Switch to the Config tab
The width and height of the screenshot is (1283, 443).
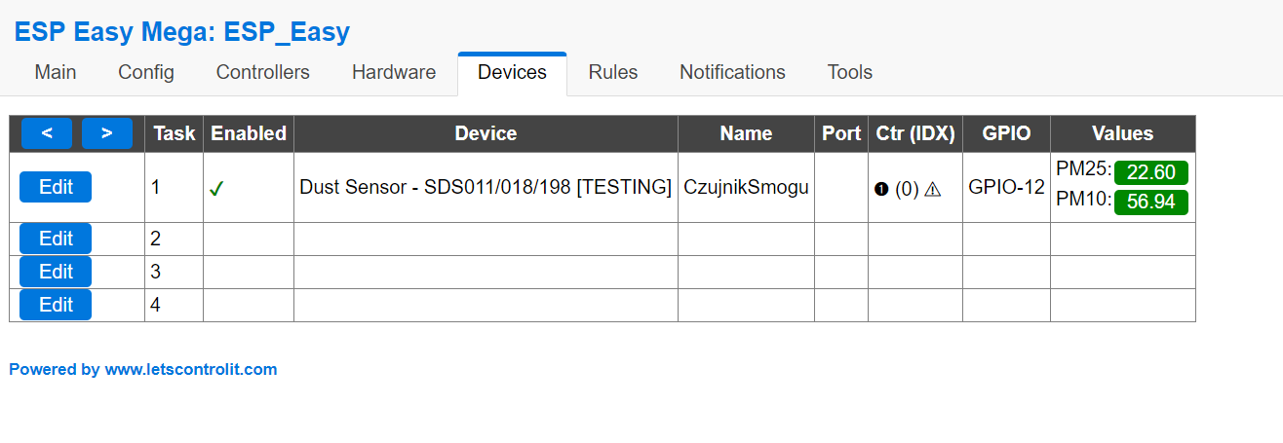[x=146, y=72]
